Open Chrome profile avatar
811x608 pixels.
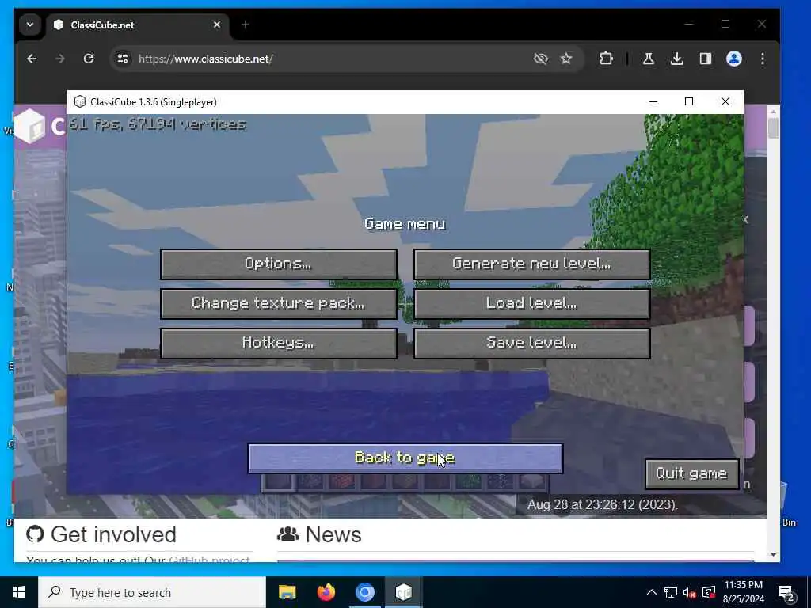tap(734, 59)
